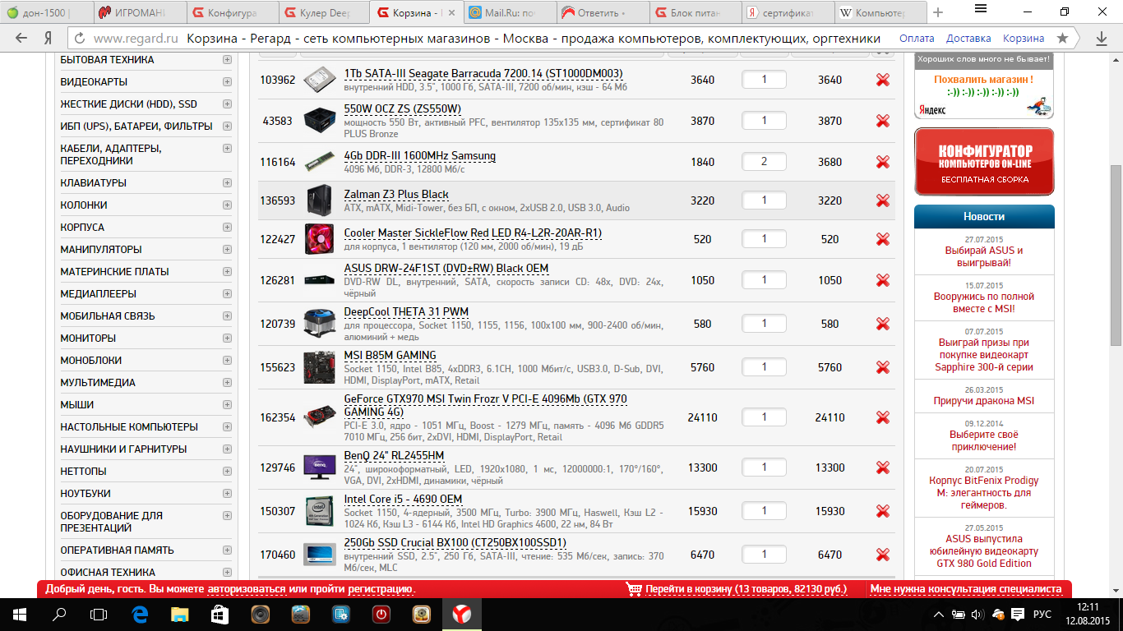This screenshot has height=631, width=1123.
Task: Click the РУС language indicator in tray
Action: [1042, 615]
